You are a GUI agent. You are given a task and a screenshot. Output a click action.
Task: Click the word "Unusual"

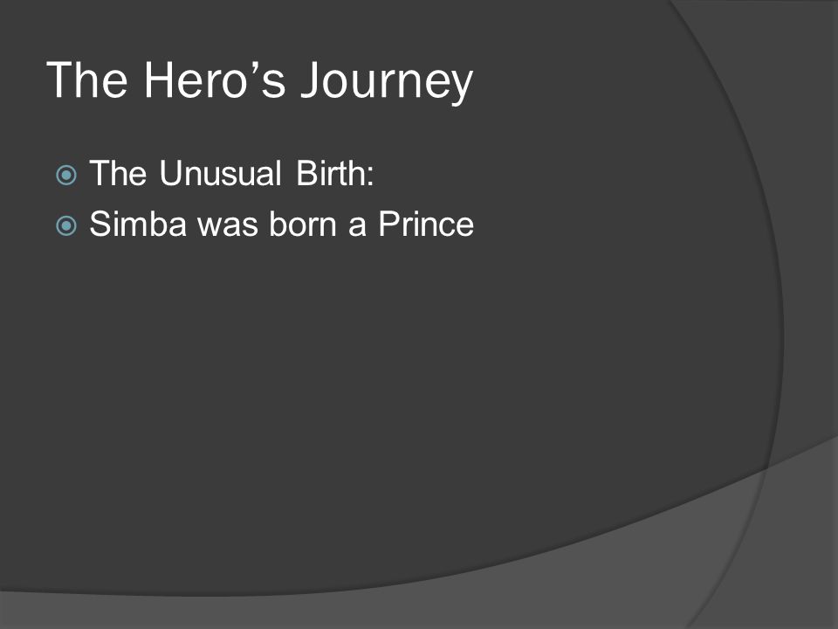coord(220,173)
